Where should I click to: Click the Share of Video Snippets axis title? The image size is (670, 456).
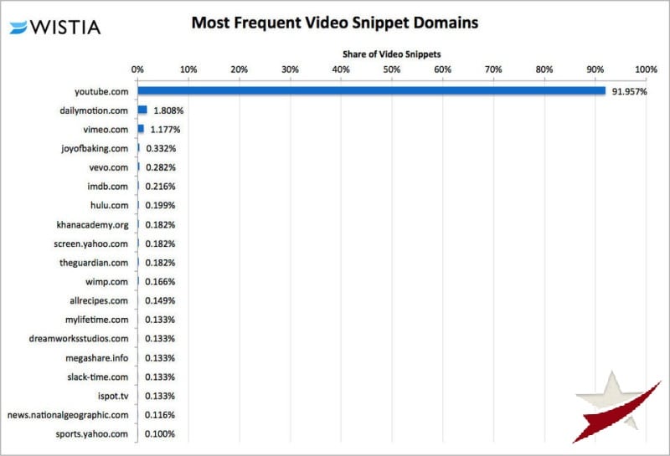point(392,54)
